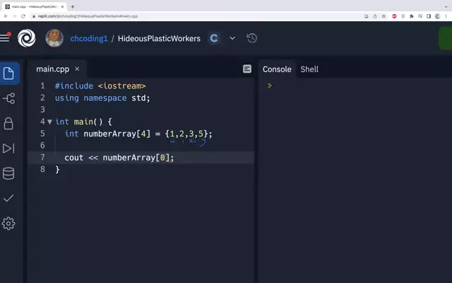Reload the browser page

[x=23, y=16]
